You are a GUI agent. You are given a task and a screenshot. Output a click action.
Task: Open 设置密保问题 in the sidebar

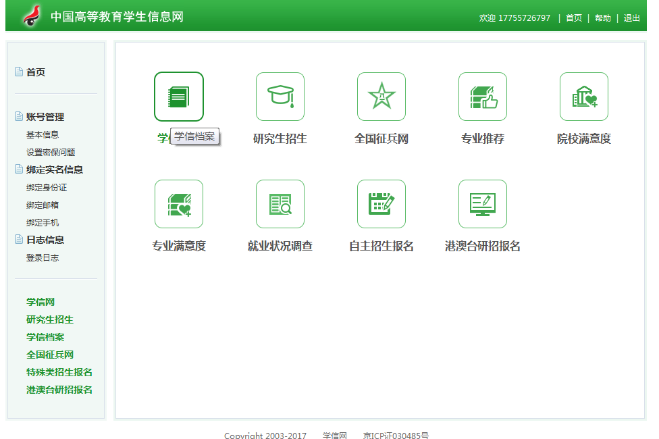51,152
